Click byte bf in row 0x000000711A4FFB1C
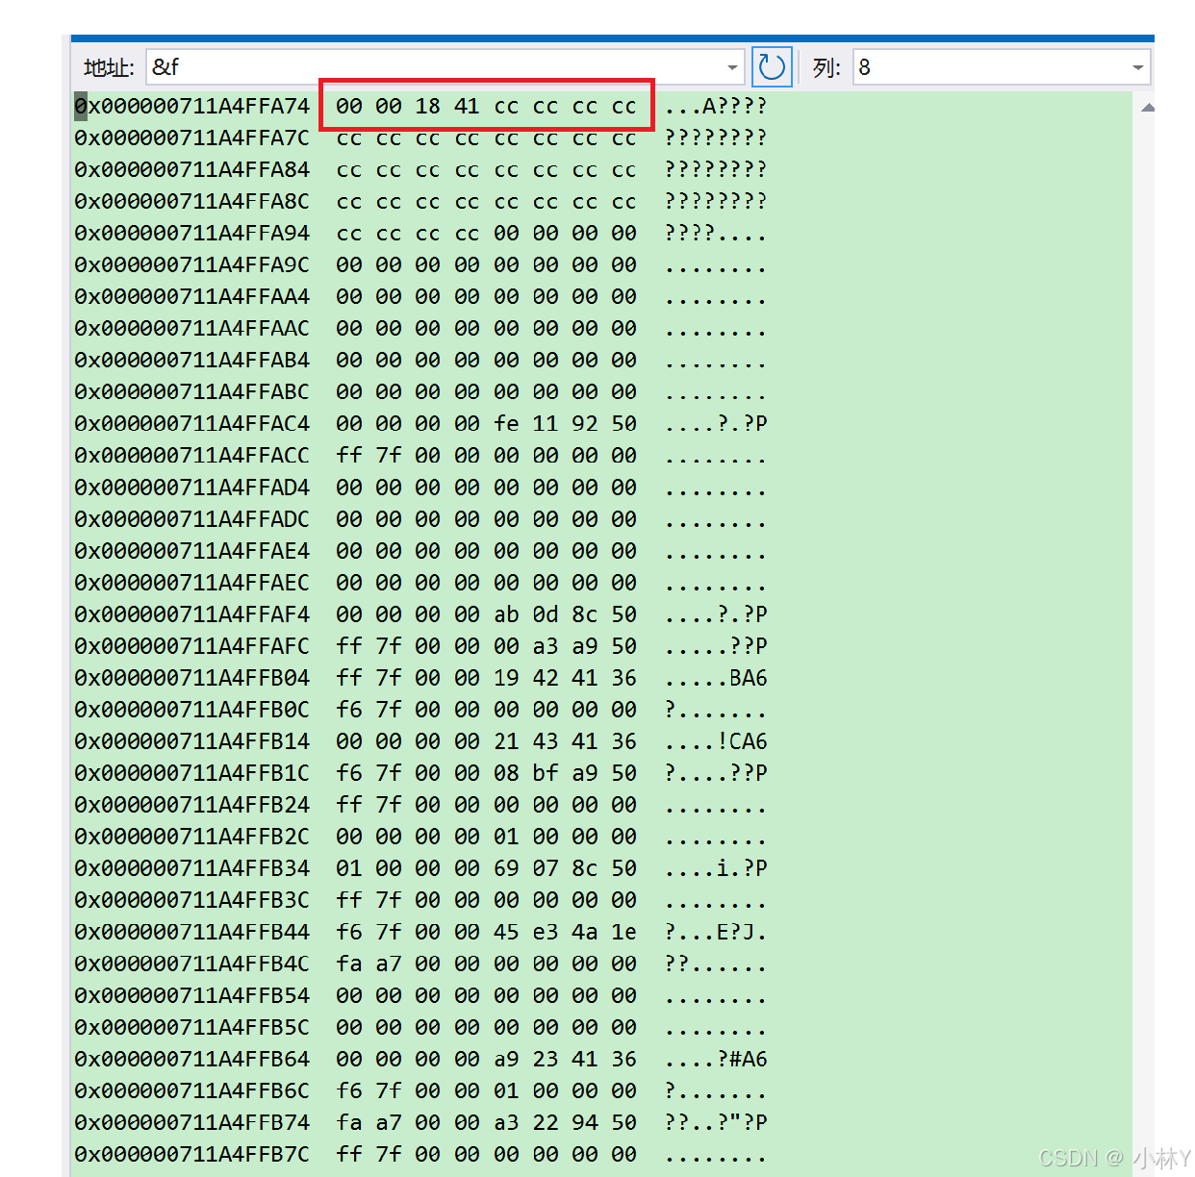Screen dimensions: 1195x1177 [x=546, y=772]
